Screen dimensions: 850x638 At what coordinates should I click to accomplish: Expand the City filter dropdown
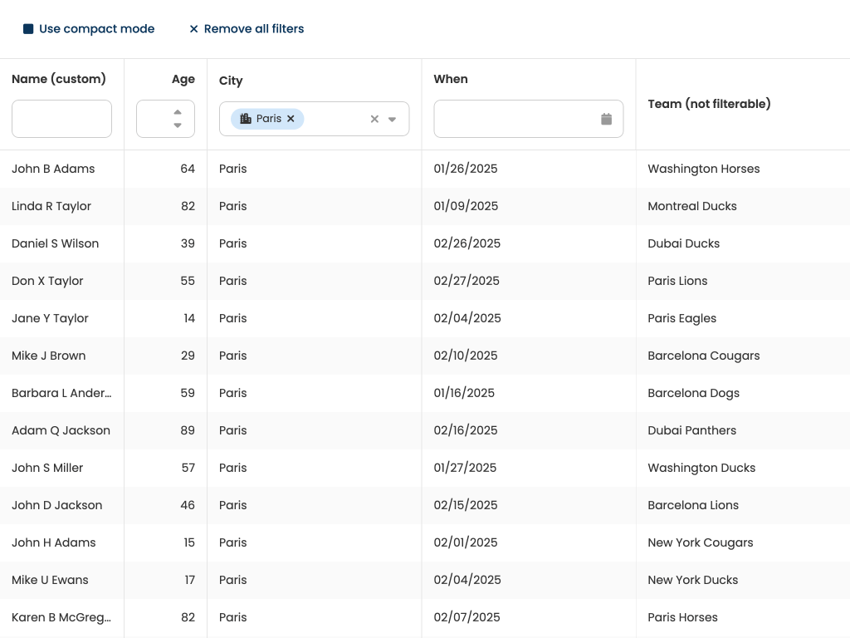pyautogui.click(x=393, y=119)
